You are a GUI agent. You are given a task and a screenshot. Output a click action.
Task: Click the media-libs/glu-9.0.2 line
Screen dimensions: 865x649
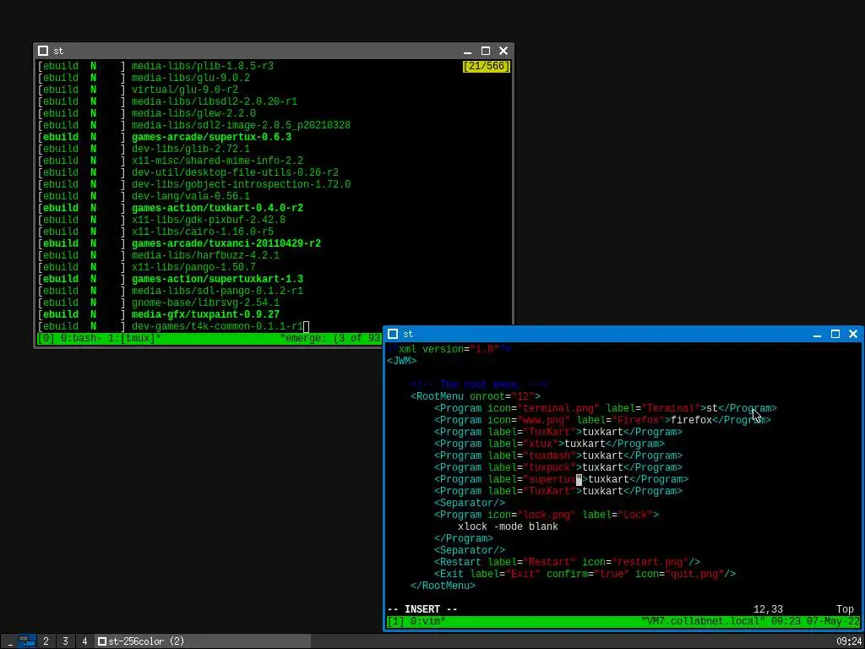(x=191, y=78)
